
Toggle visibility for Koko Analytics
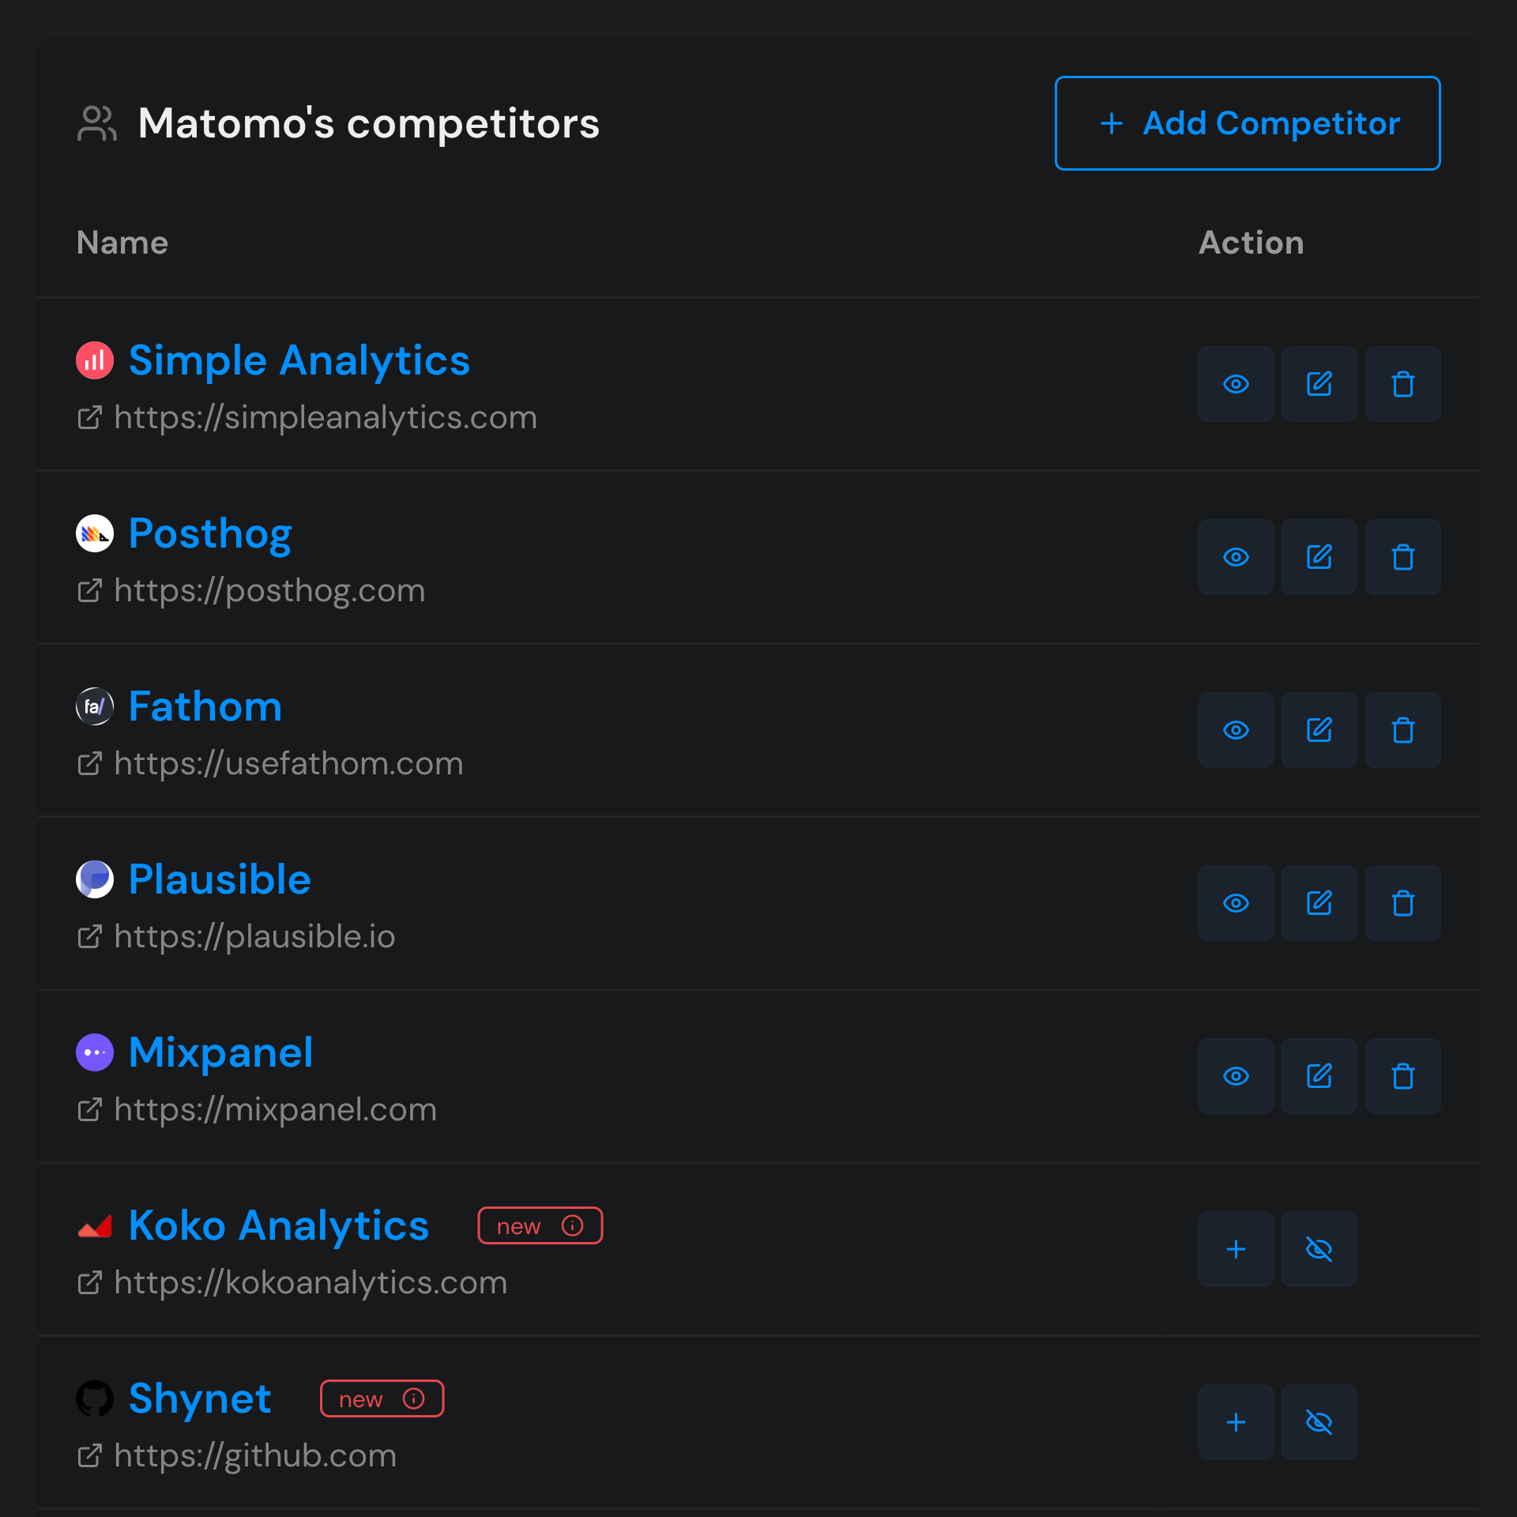pyautogui.click(x=1319, y=1248)
